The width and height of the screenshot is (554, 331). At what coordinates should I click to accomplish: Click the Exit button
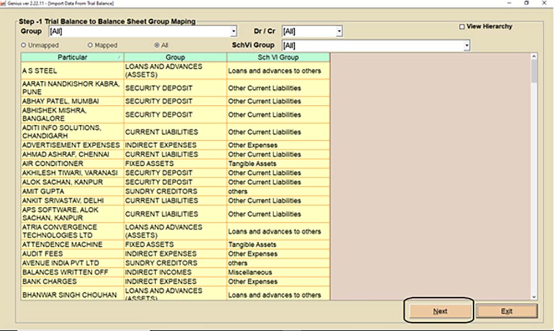click(507, 311)
